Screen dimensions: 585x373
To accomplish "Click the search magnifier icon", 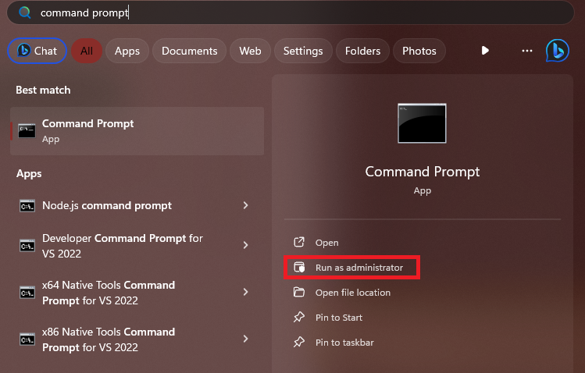I will pyautogui.click(x=24, y=12).
